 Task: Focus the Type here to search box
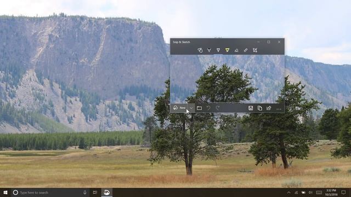pyautogui.click(x=49, y=192)
